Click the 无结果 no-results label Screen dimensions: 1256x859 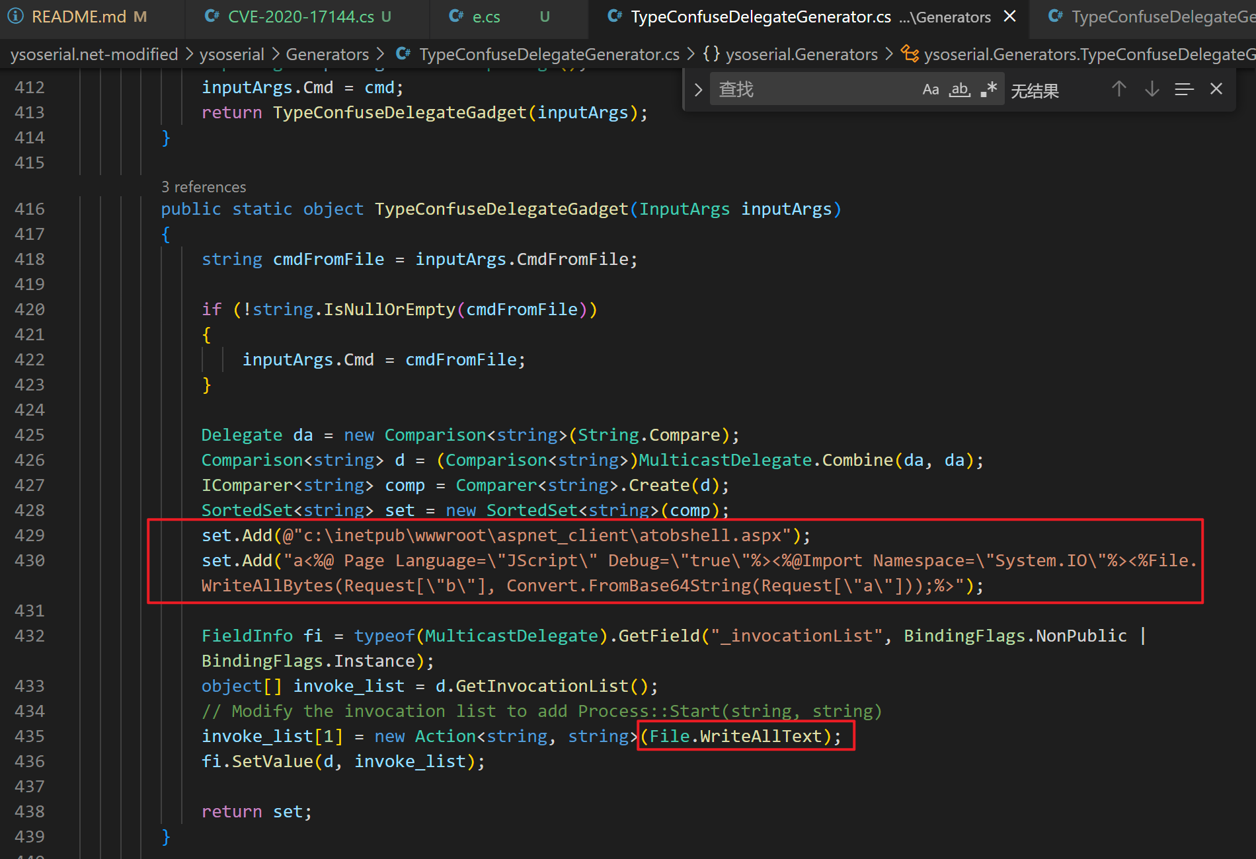(1035, 90)
